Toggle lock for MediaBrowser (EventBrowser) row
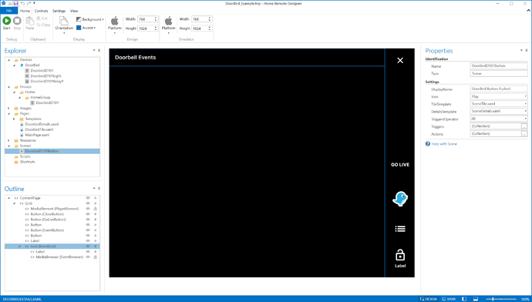The width and height of the screenshot is (532, 302). tap(96, 257)
